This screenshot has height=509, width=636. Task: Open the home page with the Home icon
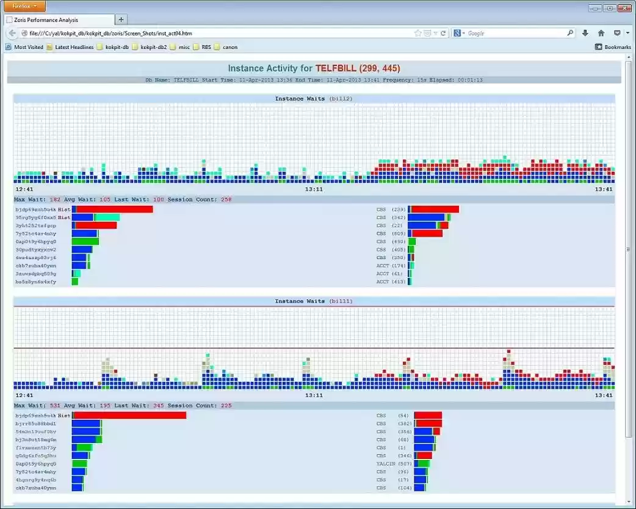(x=601, y=33)
